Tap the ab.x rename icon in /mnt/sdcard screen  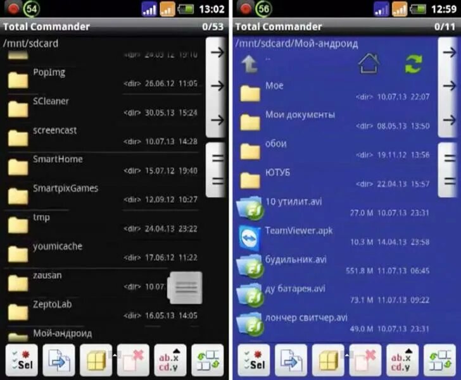coord(170,360)
